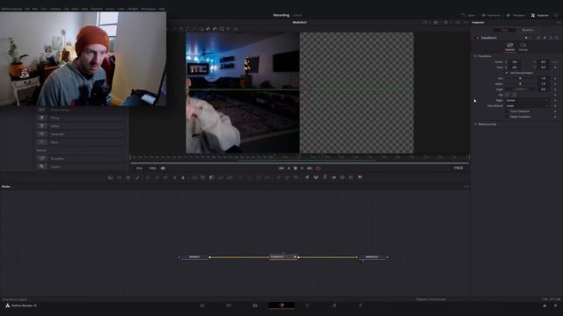Add a Camera 3D node from toolbar

pos(342,177)
